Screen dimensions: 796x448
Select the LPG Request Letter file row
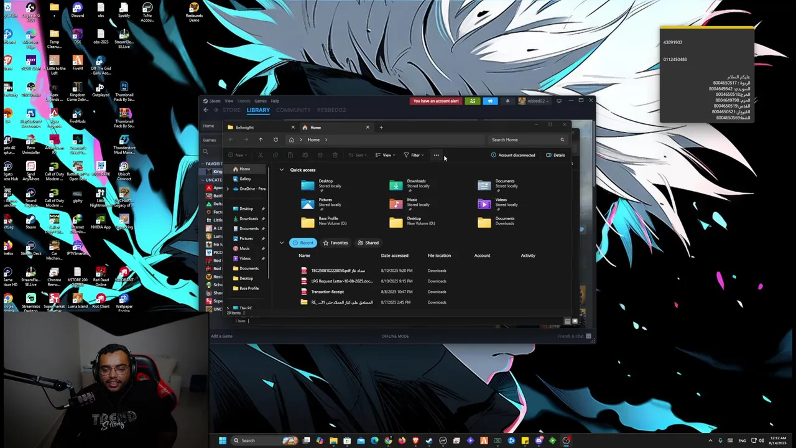pyautogui.click(x=418, y=281)
